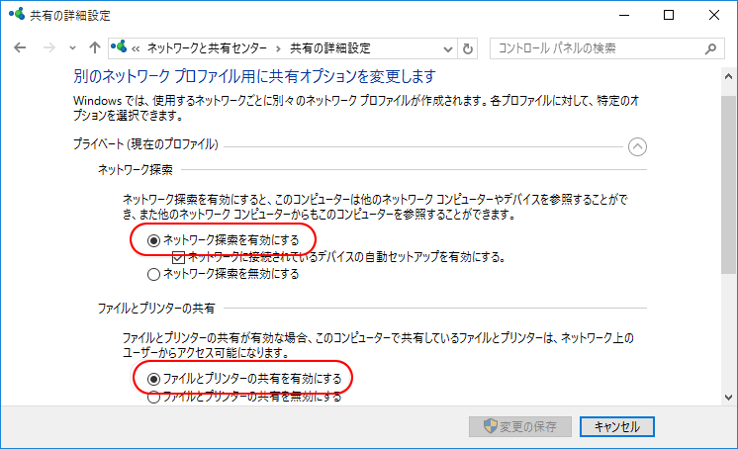Click the forward navigation arrow
The height and width of the screenshot is (449, 738).
click(48, 48)
